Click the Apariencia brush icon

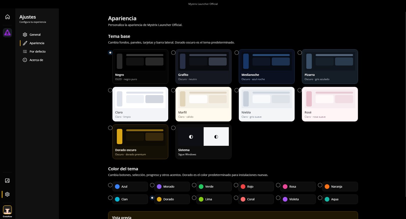pos(25,43)
